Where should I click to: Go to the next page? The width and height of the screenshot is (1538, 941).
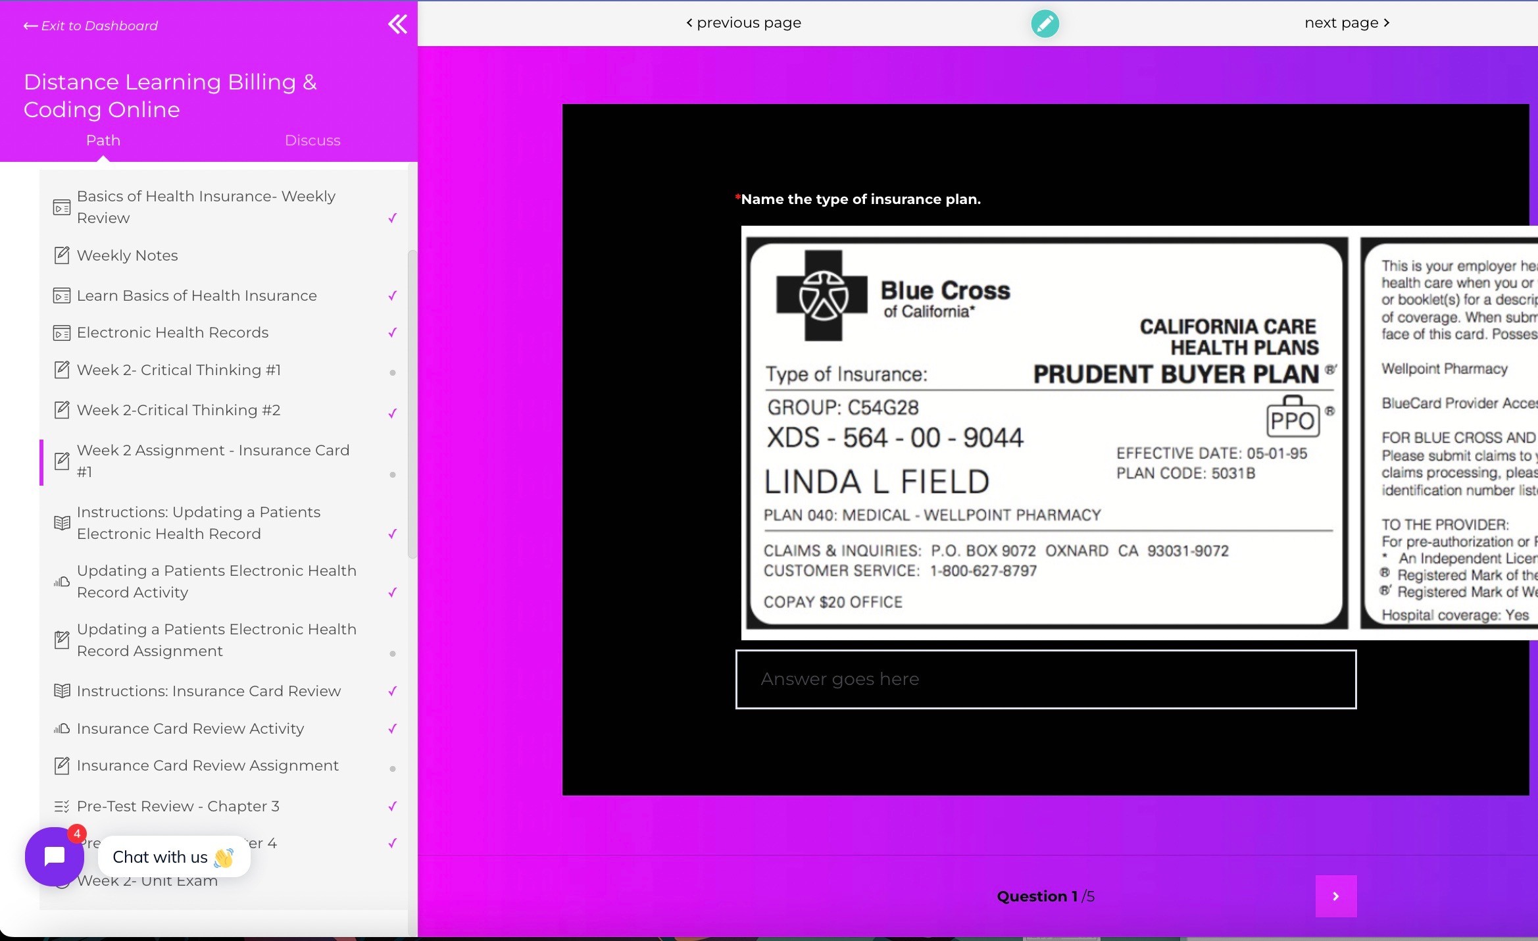[x=1347, y=23]
